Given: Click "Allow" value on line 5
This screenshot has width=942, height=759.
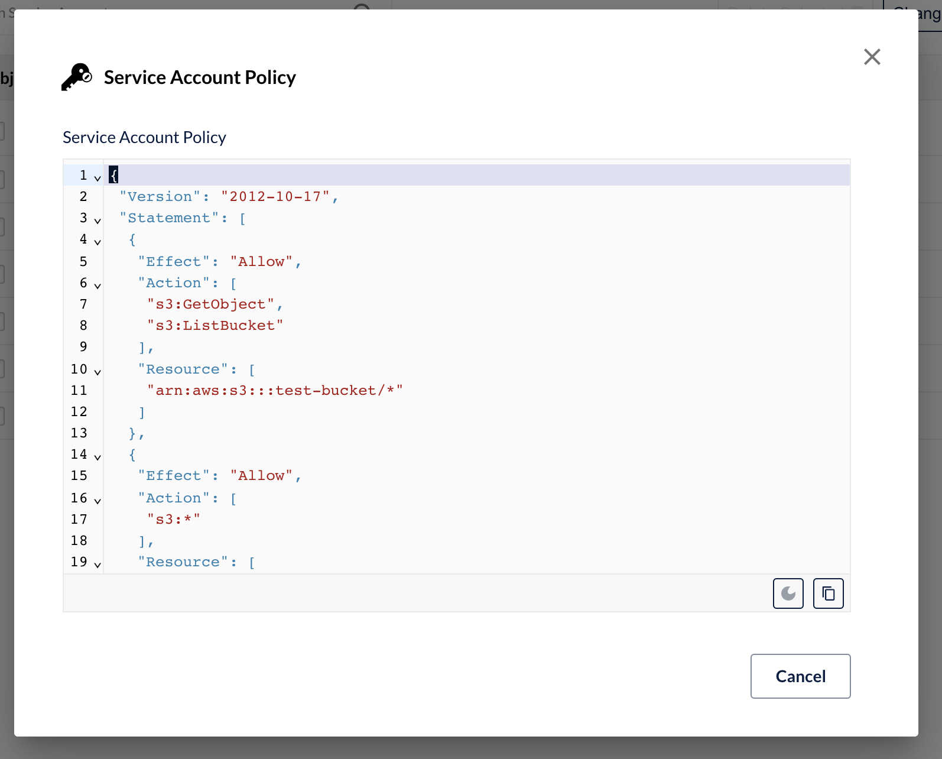Looking at the screenshot, I should 261,261.
